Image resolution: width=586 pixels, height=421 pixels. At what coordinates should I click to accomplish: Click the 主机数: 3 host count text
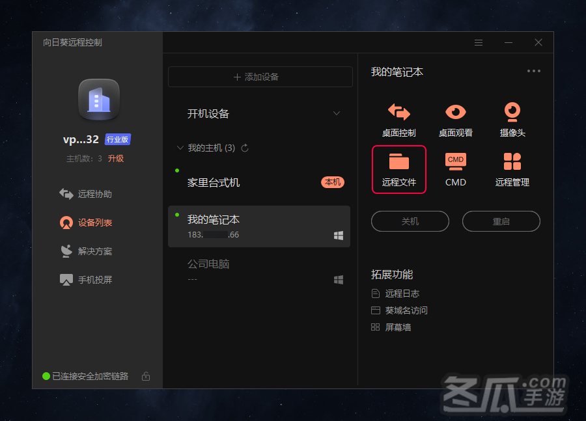coord(84,158)
